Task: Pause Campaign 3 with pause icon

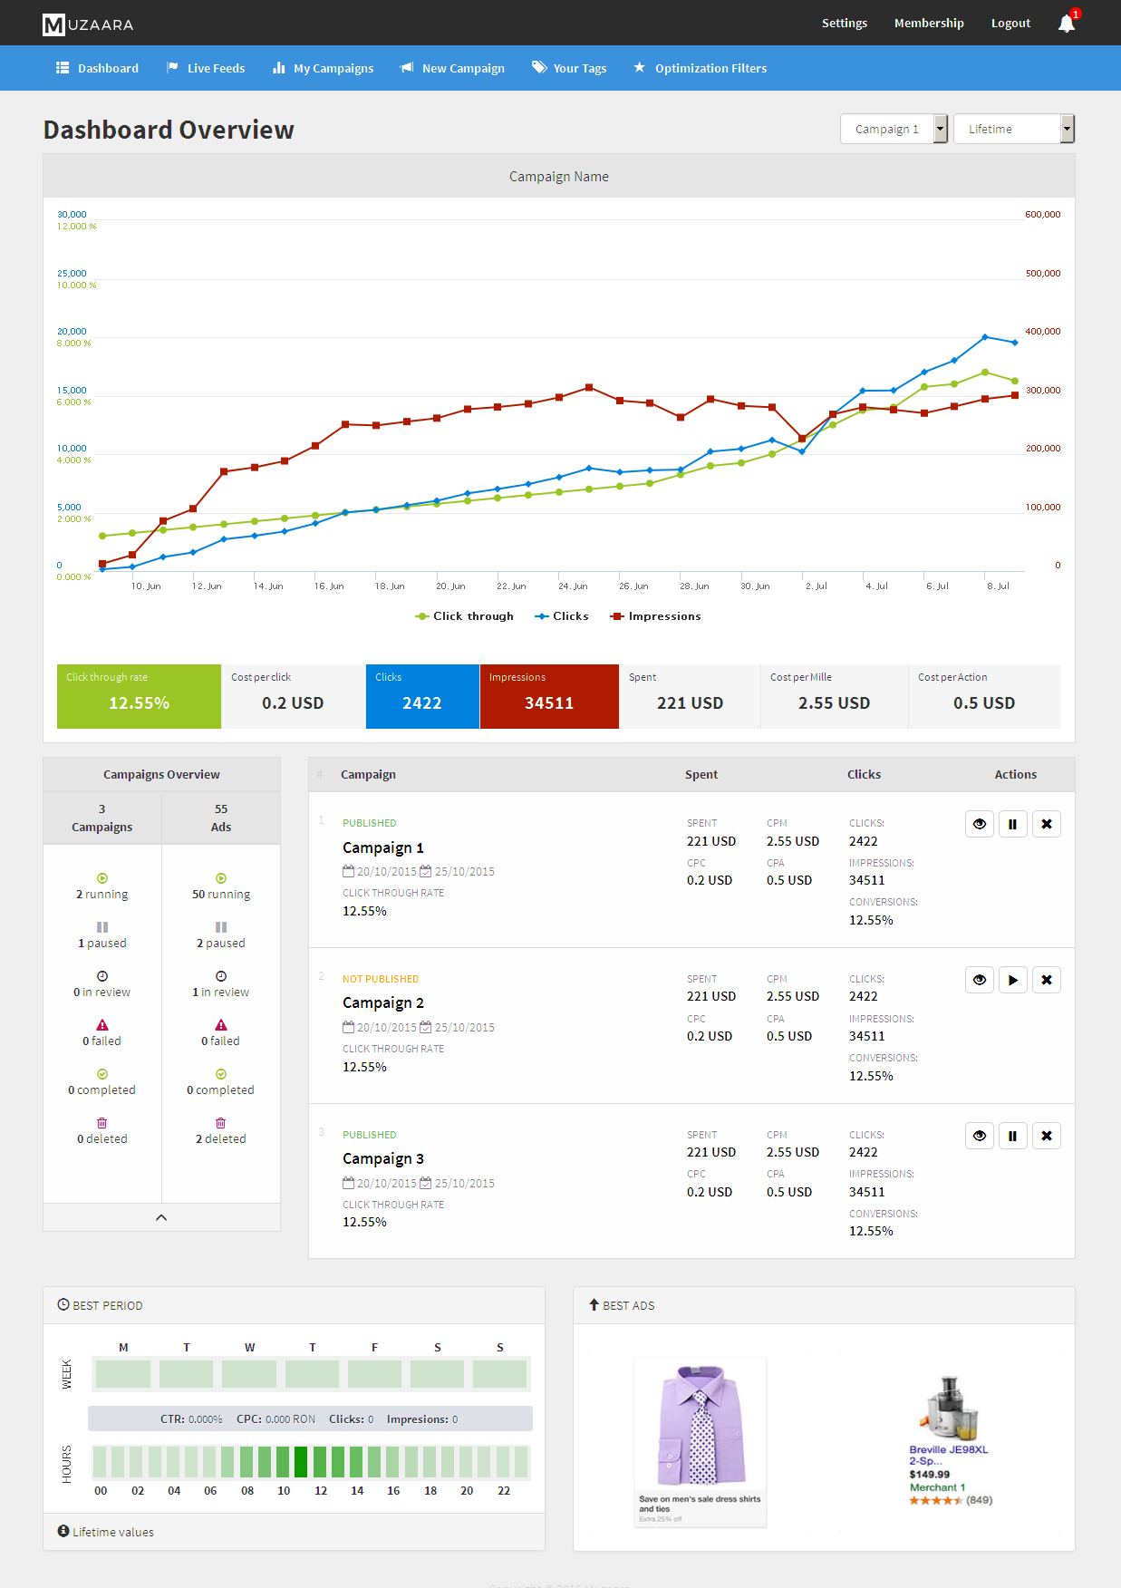Action: pyautogui.click(x=1012, y=1136)
